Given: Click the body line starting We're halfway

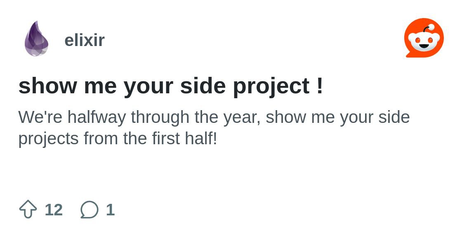Looking at the screenshot, I should [214, 118].
